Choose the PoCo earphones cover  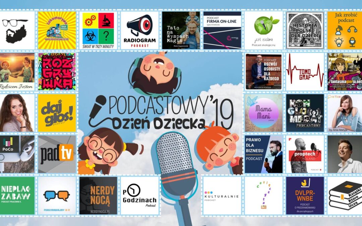tap(17, 154)
